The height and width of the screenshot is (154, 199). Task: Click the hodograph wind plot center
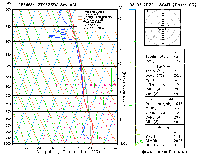pyautogui.click(x=163, y=27)
